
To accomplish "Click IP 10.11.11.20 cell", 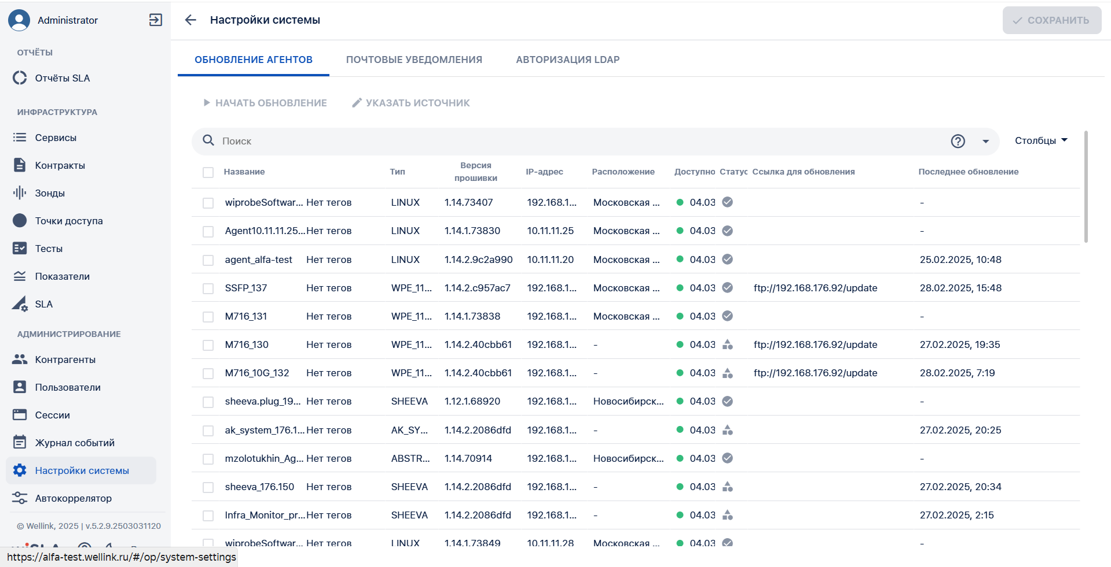I will tap(550, 260).
